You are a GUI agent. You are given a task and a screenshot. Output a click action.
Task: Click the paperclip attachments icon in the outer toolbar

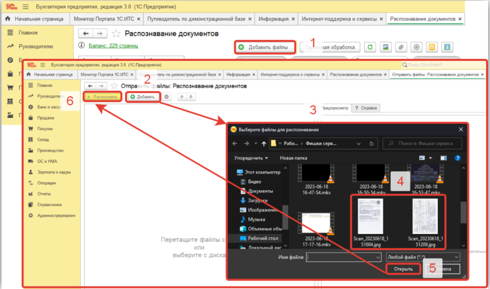401,47
